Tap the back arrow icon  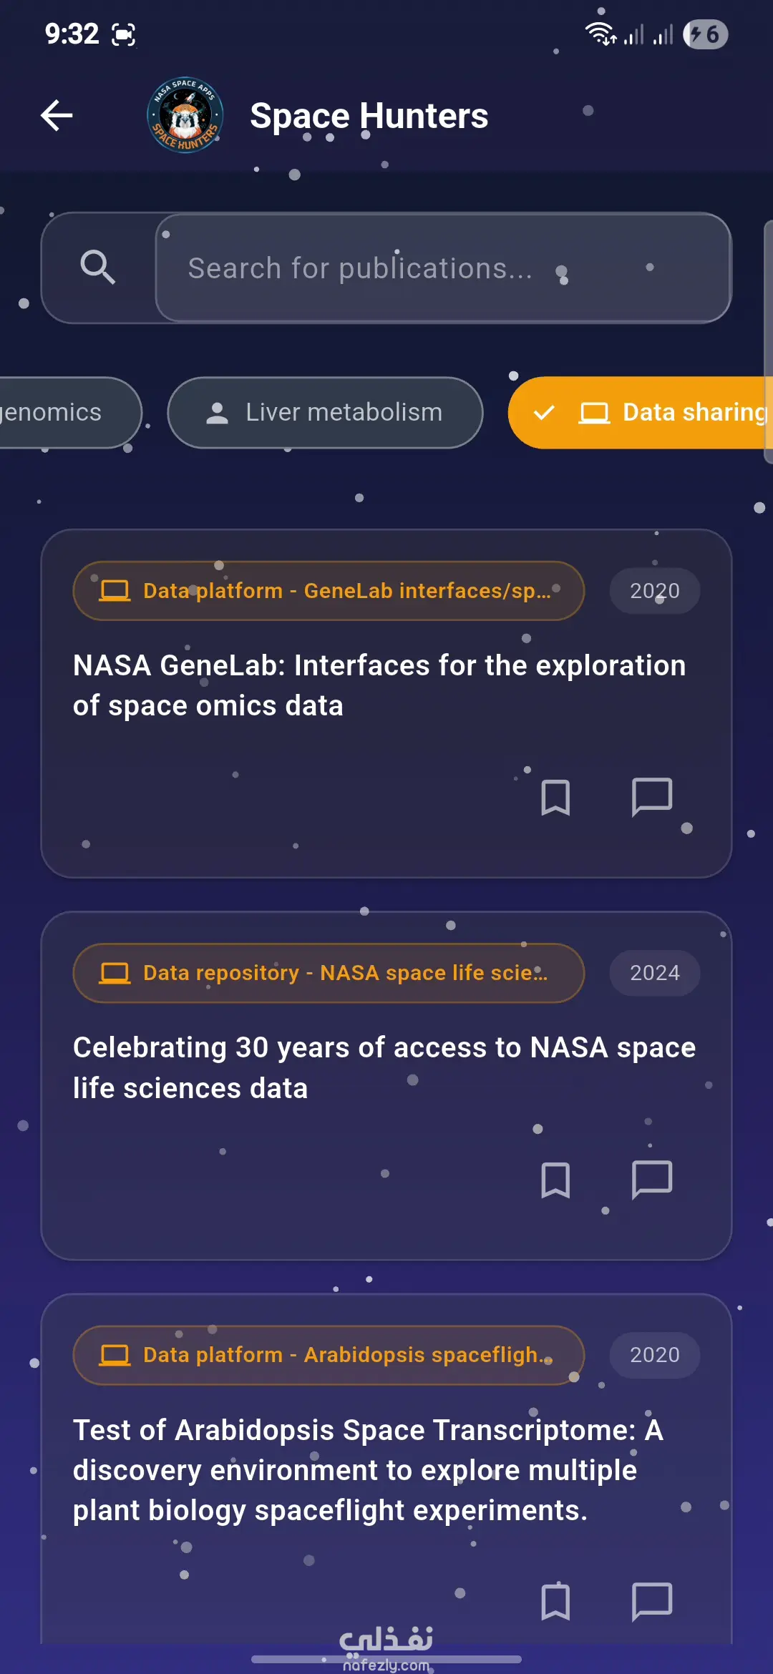pyautogui.click(x=57, y=115)
